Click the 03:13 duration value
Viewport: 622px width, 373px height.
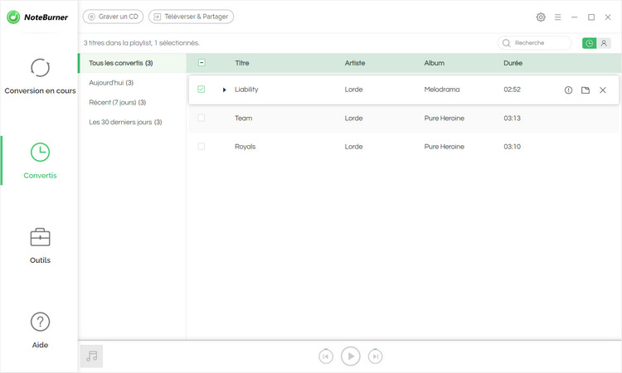(513, 119)
